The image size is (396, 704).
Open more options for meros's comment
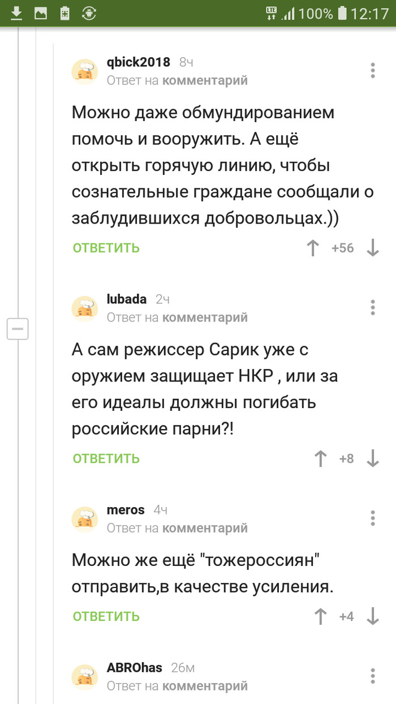pos(373,518)
